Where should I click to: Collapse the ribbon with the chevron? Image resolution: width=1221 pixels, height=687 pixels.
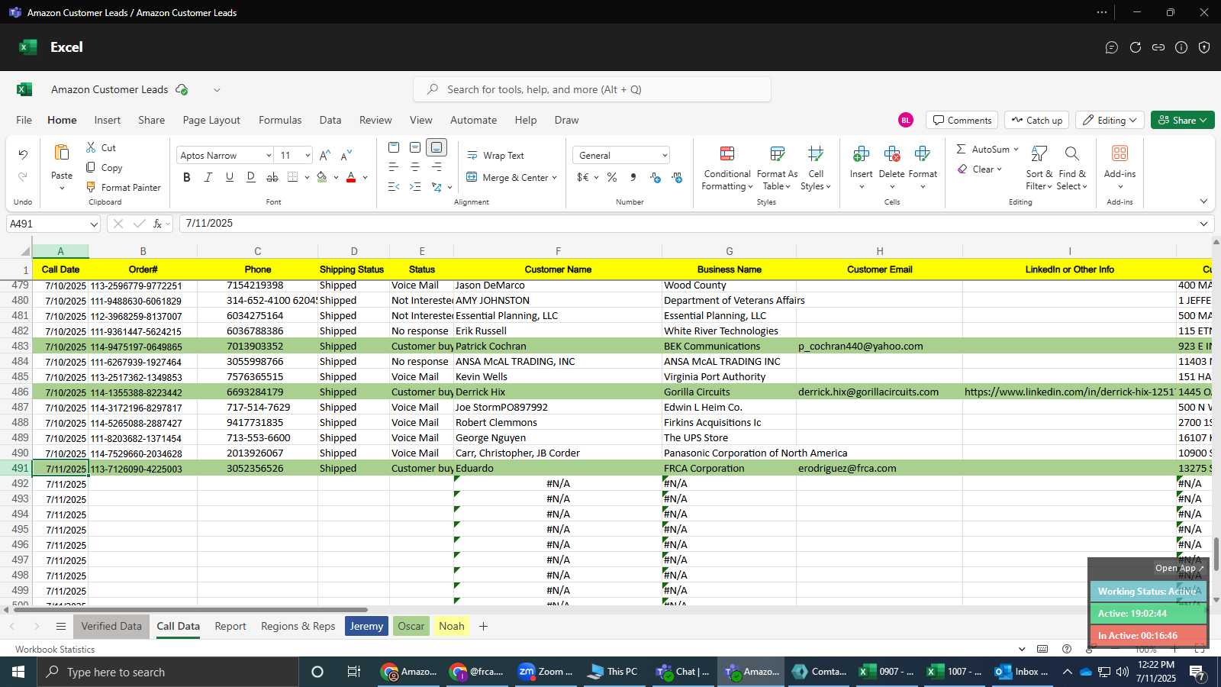[1203, 202]
